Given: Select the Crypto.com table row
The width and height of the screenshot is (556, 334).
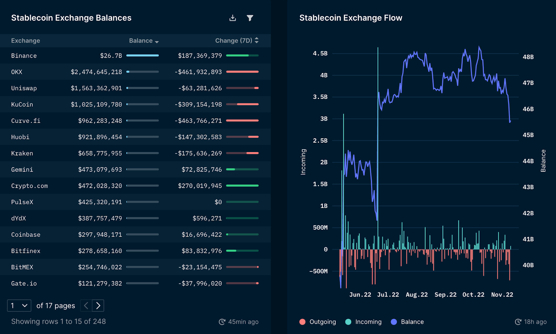Looking at the screenshot, I should click(x=30, y=186).
